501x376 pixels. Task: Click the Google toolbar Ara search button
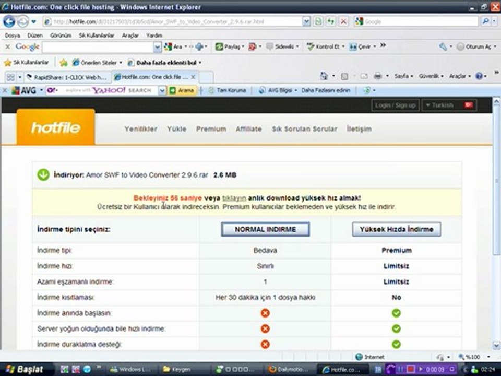(173, 46)
